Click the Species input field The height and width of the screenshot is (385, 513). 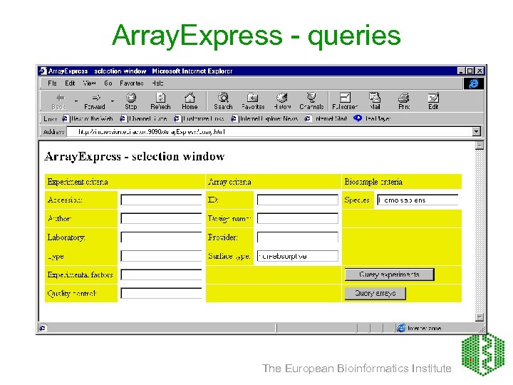(418, 200)
